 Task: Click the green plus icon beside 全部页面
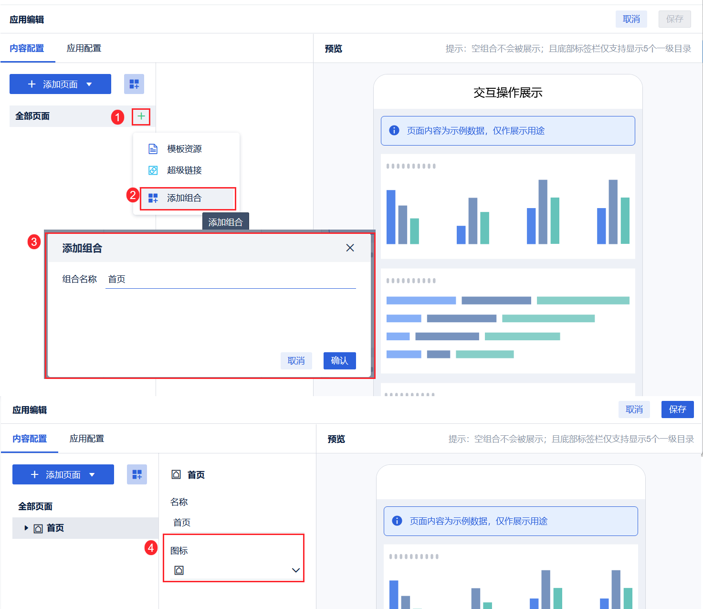[141, 116]
